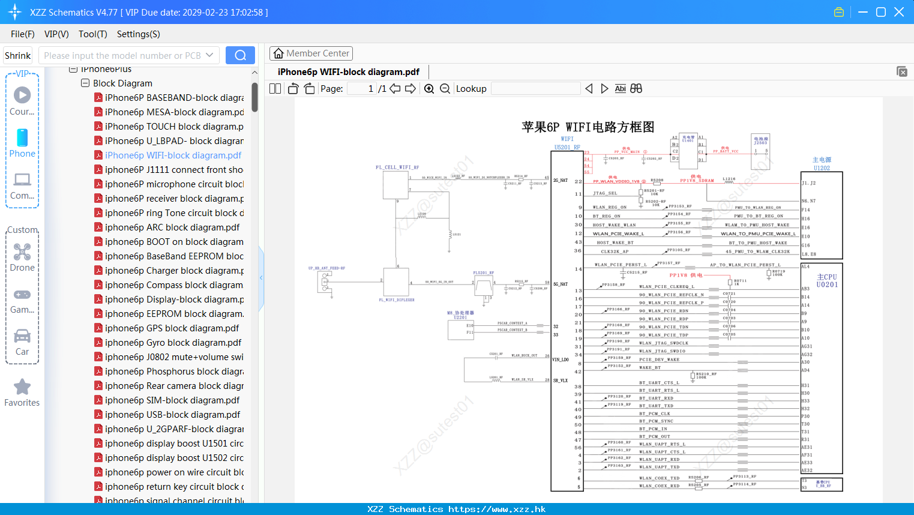Open iphone6p ring Tone circuit file
The width and height of the screenshot is (914, 515).
click(x=169, y=212)
